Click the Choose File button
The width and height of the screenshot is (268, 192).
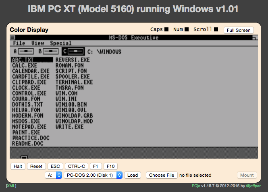tap(162, 175)
